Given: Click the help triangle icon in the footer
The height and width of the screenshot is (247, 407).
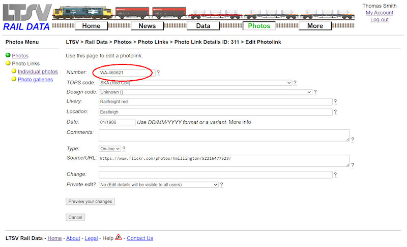Looking at the screenshot, I should [x=119, y=237].
